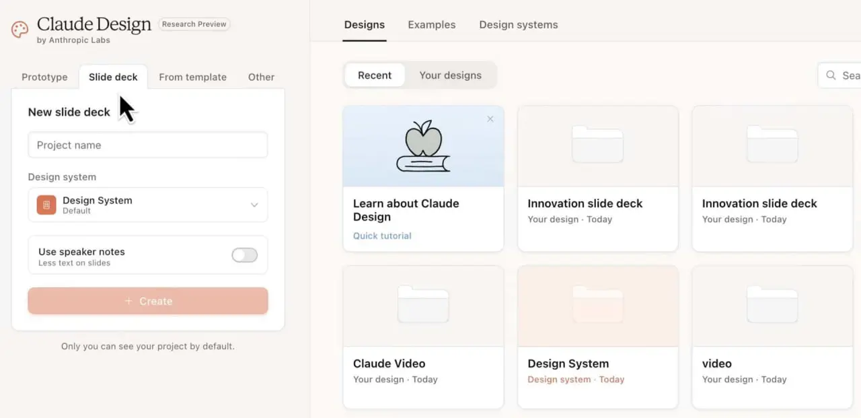Click the orange Design System icon in dropdown
Screen dimensions: 861x418
click(46, 205)
